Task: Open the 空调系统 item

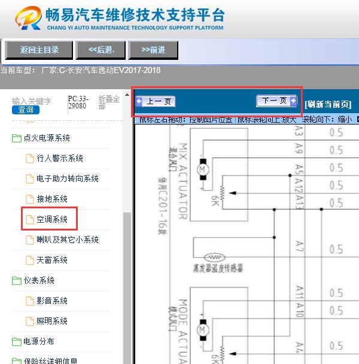Action: (52, 219)
